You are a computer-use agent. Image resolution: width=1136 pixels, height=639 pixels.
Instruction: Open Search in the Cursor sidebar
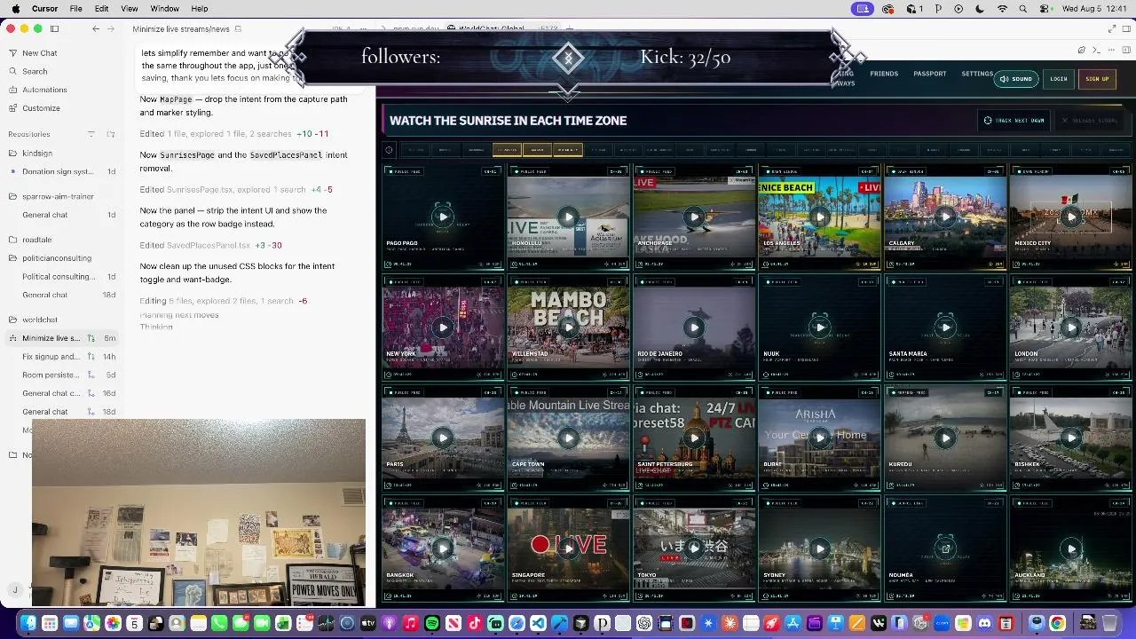point(35,72)
